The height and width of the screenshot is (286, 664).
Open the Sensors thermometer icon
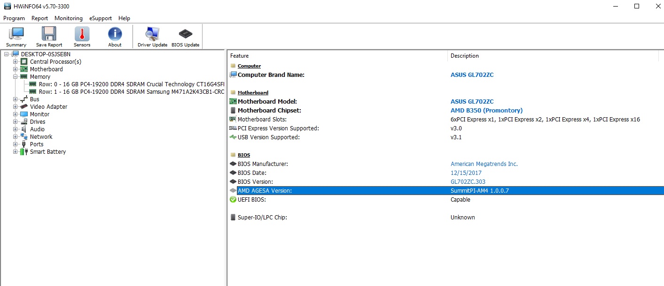82,34
